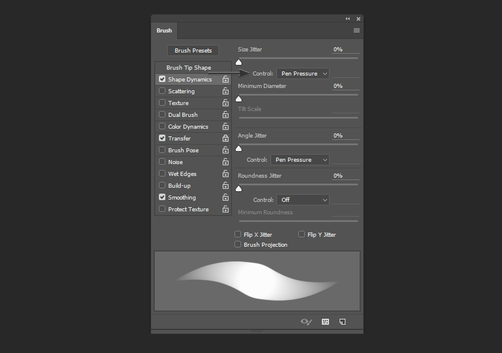The width and height of the screenshot is (502, 353).
Task: Click the Wet Edges row label
Action: click(182, 174)
